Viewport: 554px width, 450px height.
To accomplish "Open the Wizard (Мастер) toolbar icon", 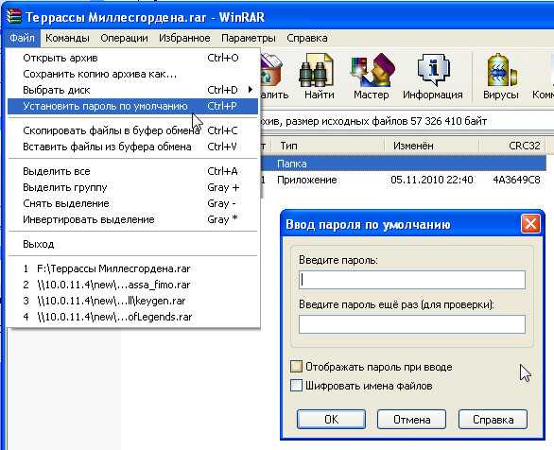I will coord(372,70).
